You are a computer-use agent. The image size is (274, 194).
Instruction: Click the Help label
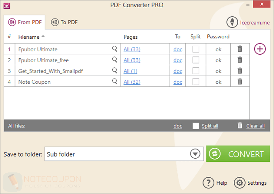[222, 183]
